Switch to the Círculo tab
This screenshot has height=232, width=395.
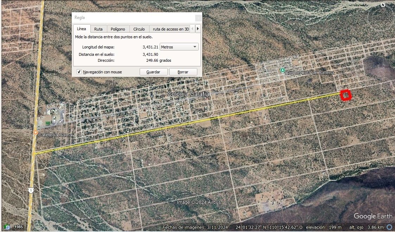tap(139, 29)
